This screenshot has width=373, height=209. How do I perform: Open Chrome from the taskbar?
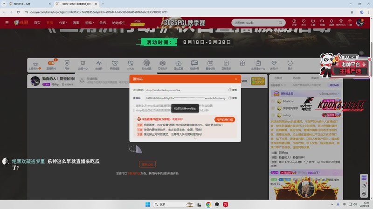click(x=208, y=204)
